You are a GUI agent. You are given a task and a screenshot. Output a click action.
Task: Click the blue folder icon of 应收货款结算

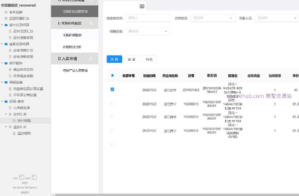(6, 44)
